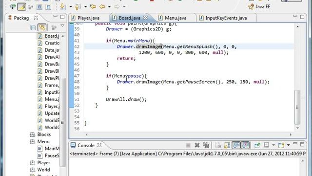Toggle Block Selection mode icon
This screenshot has height=176, width=312.
39,7
